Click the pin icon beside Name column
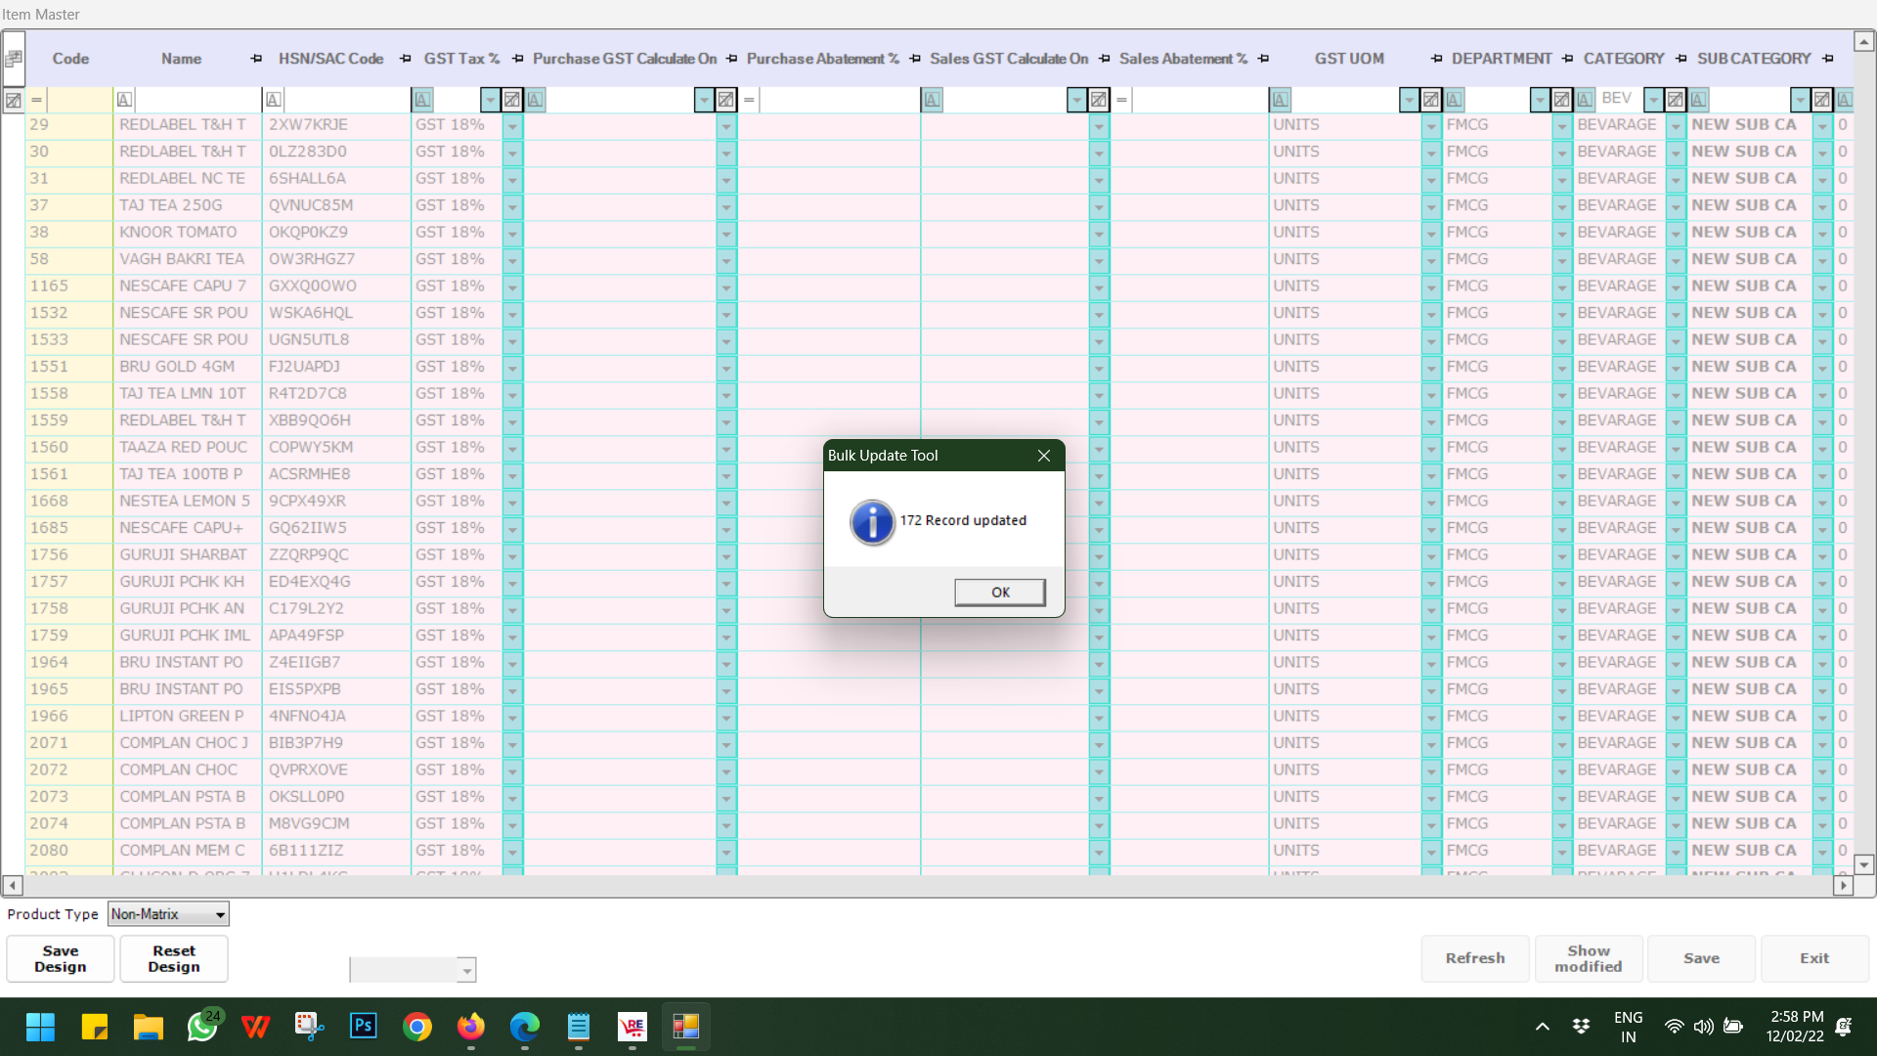1877x1056 pixels. click(x=256, y=59)
